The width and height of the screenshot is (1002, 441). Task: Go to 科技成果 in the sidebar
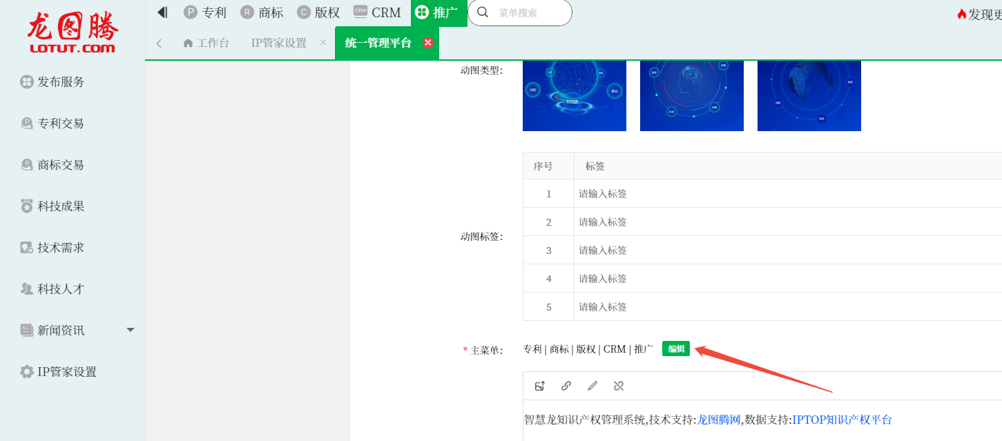(x=61, y=206)
